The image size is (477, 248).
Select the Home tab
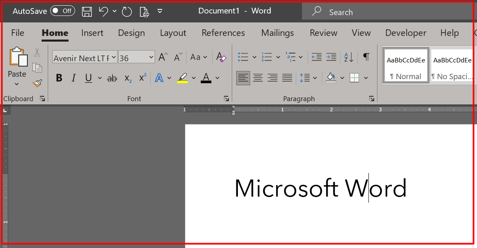pyautogui.click(x=55, y=33)
